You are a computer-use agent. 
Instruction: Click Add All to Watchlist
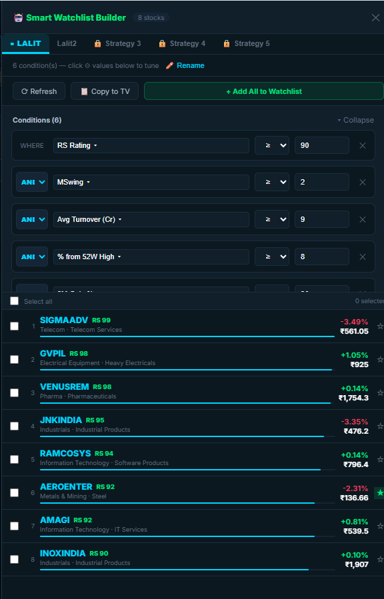pos(263,91)
